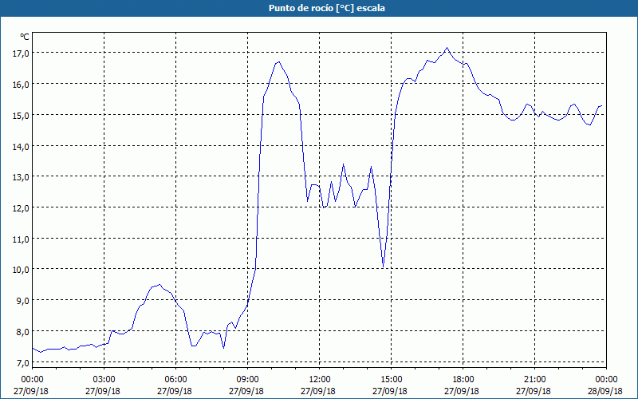The image size is (638, 399).
Task: Click the 11,0 y-axis label
Action: (x=21, y=239)
